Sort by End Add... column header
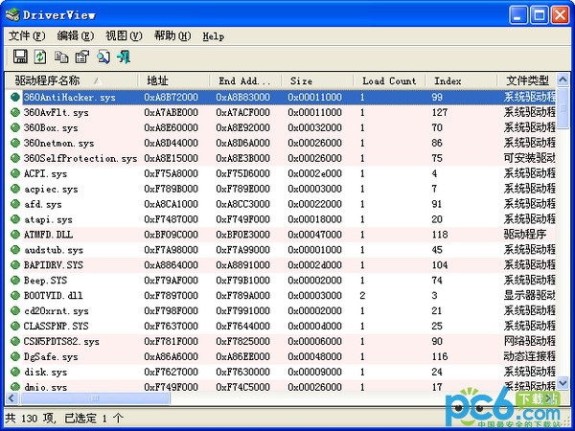Screen dimensions: 575x431 245,80
